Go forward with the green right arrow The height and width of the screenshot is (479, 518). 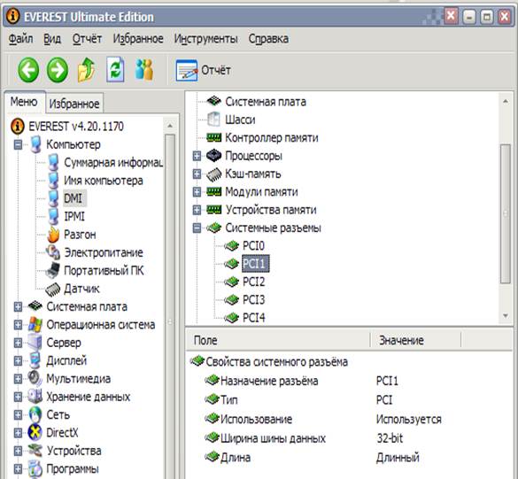[58, 70]
